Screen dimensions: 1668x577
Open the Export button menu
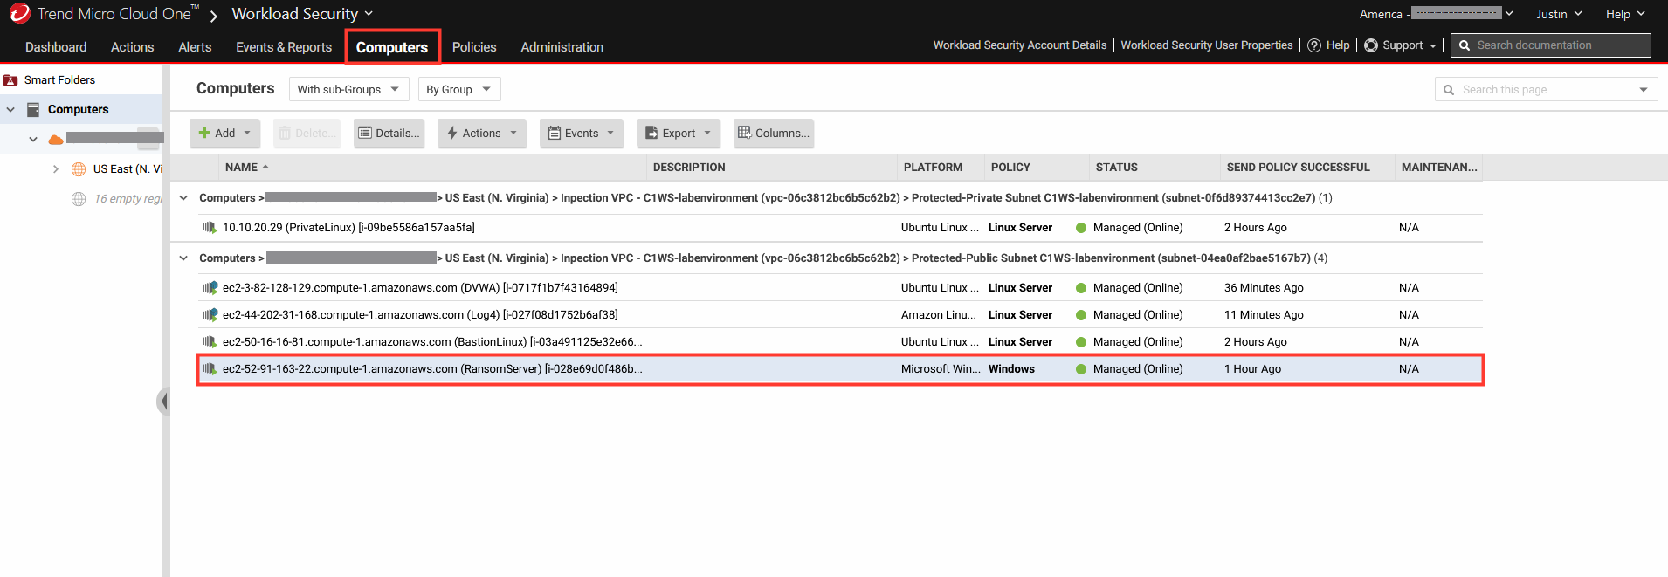[x=679, y=133]
